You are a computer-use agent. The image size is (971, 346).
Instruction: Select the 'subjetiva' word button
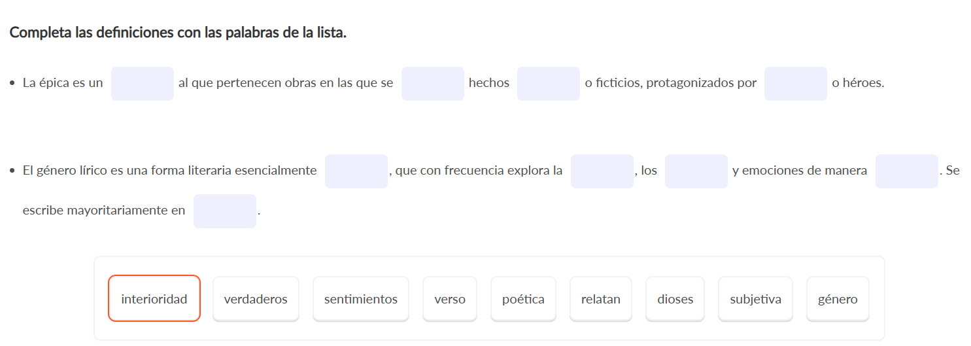[755, 299]
